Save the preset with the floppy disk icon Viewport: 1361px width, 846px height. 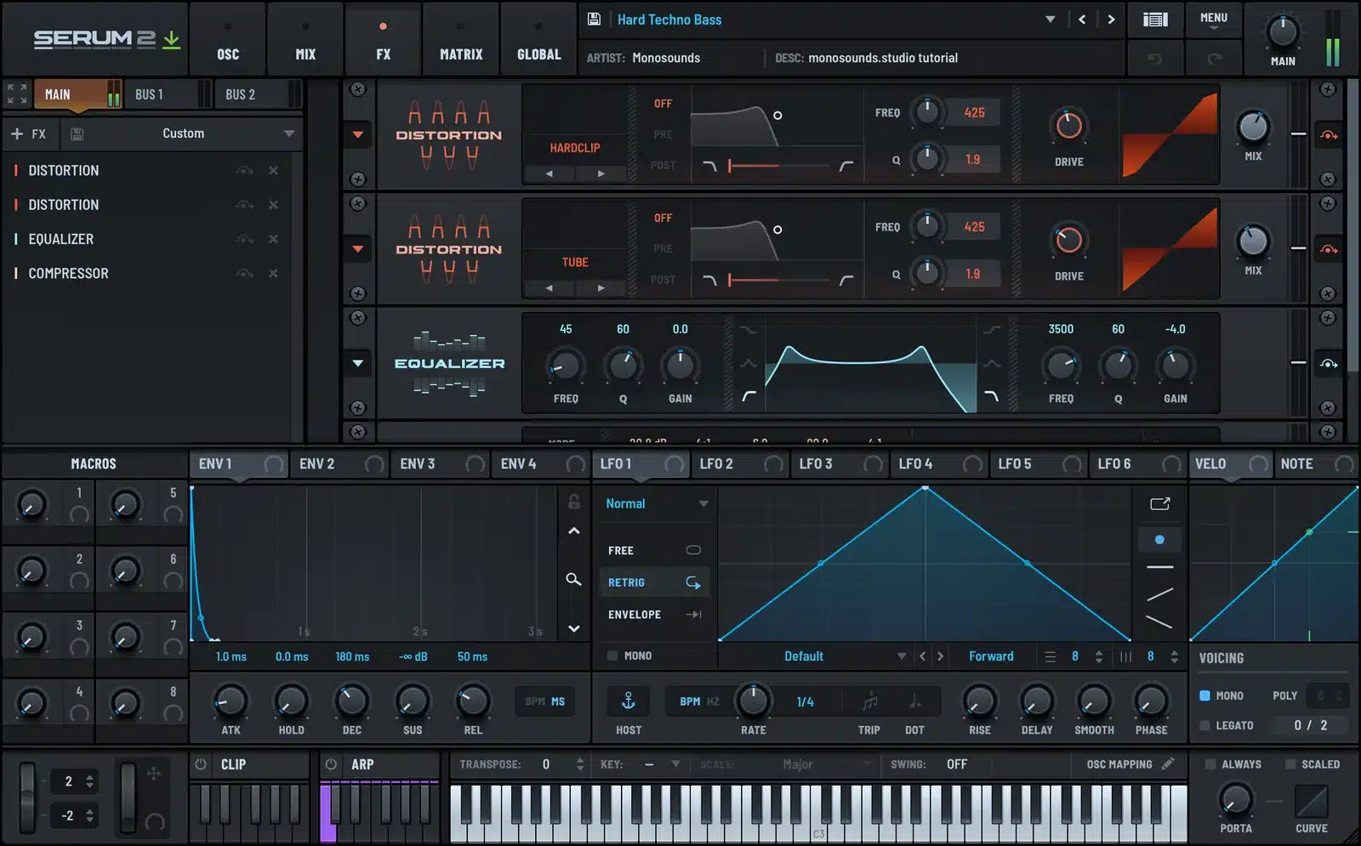[x=594, y=19]
